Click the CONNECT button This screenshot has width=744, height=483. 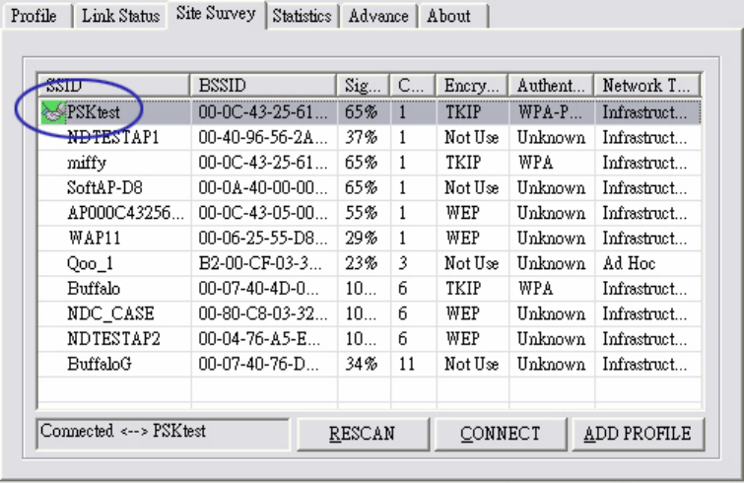(501, 434)
